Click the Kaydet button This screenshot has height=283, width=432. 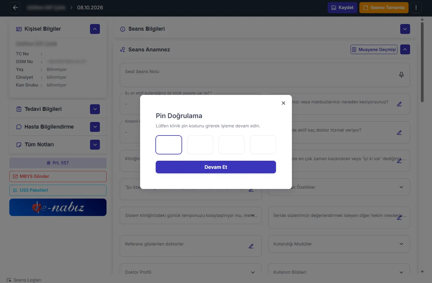pos(342,8)
